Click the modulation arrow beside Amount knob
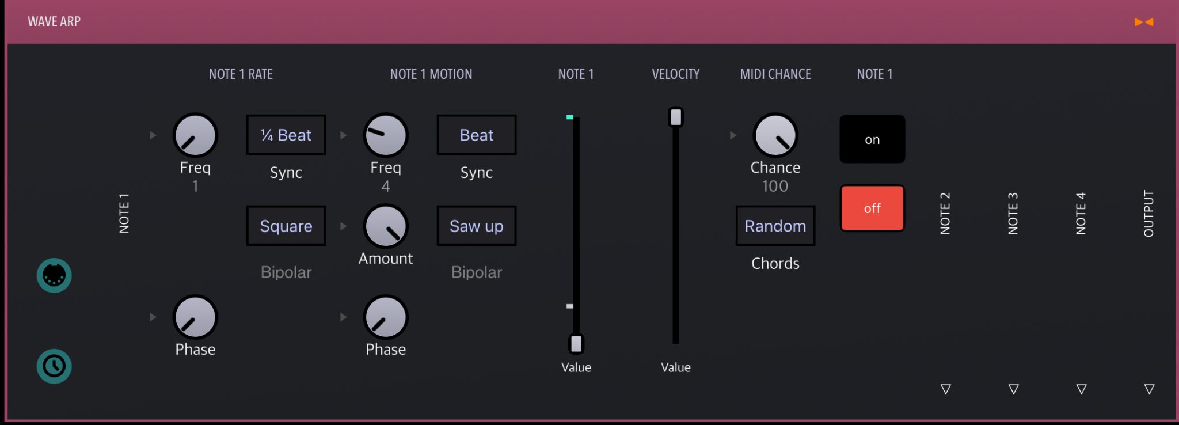The height and width of the screenshot is (425, 1179). click(x=343, y=226)
